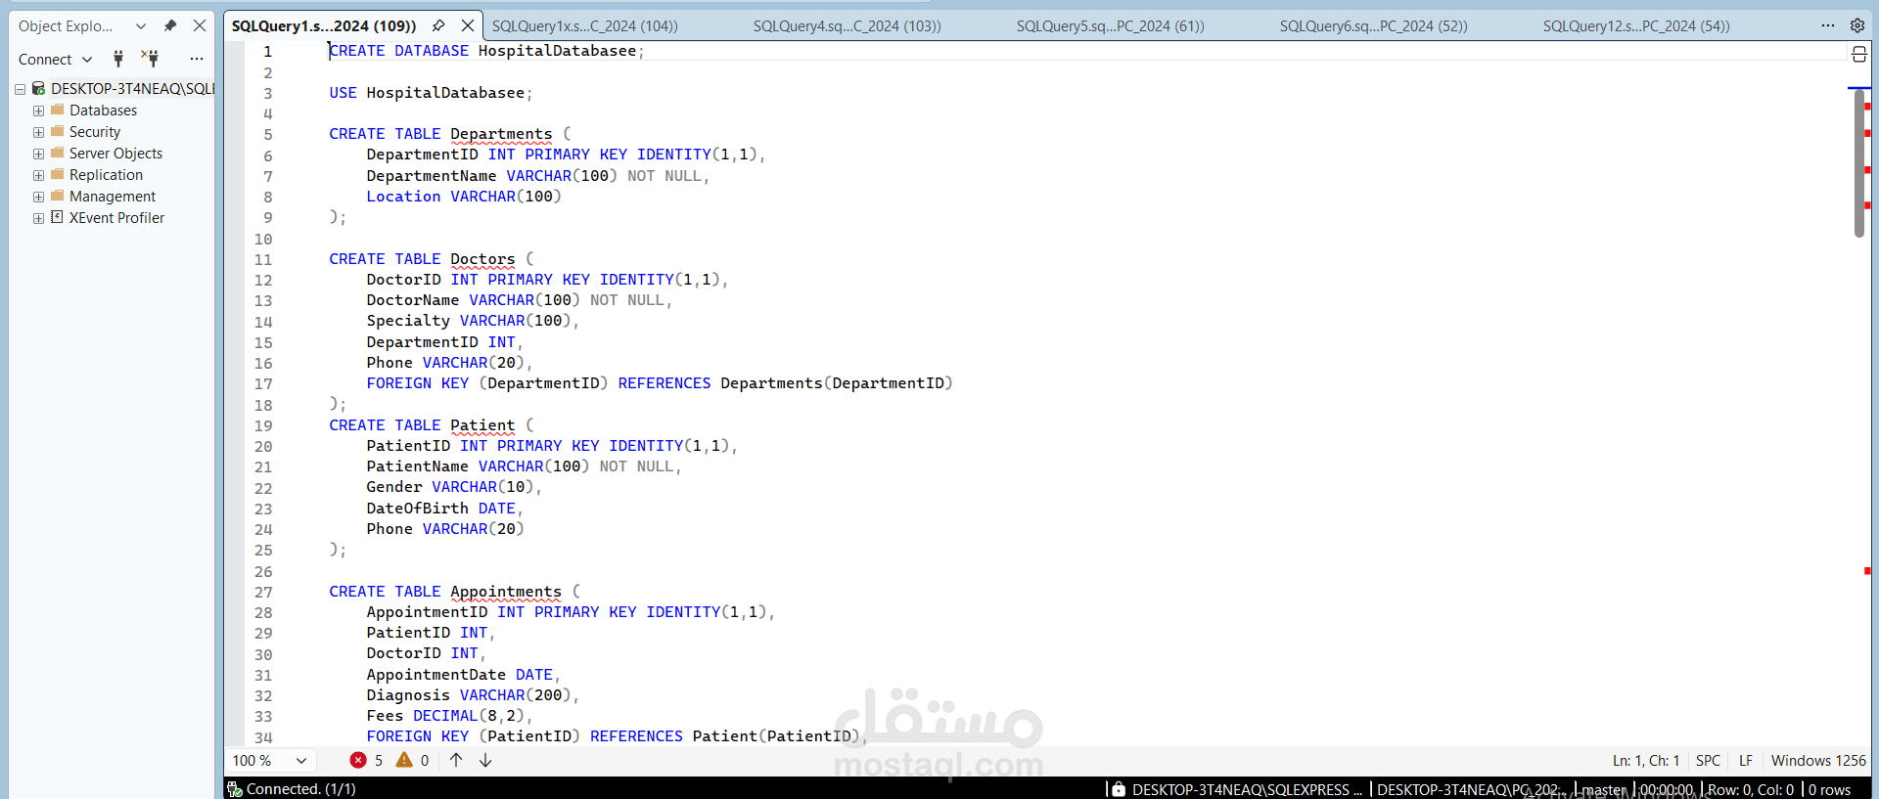Click the red error count icon showing 5

[x=358, y=760]
